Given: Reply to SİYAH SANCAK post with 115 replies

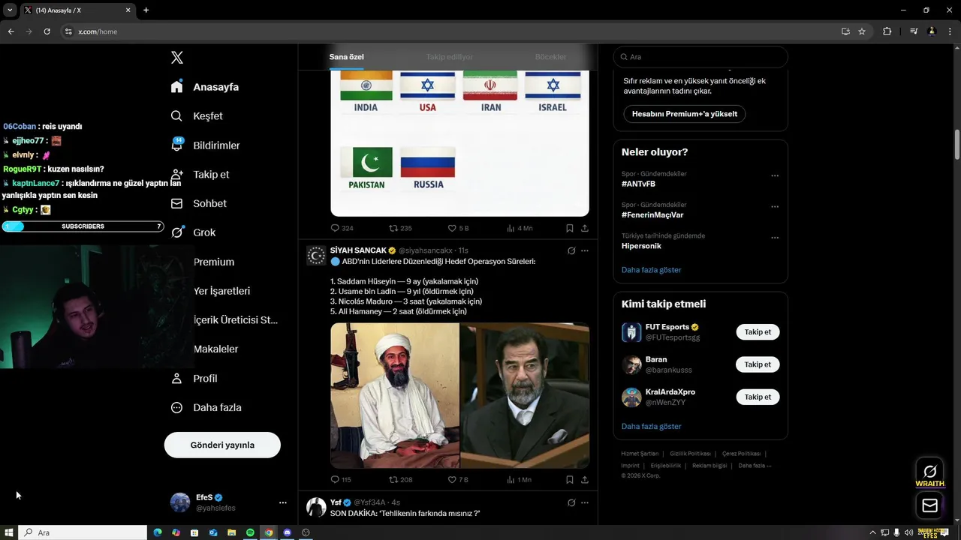Looking at the screenshot, I should click(x=336, y=480).
